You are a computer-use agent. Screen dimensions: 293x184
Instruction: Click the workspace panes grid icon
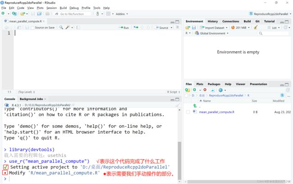108,14
